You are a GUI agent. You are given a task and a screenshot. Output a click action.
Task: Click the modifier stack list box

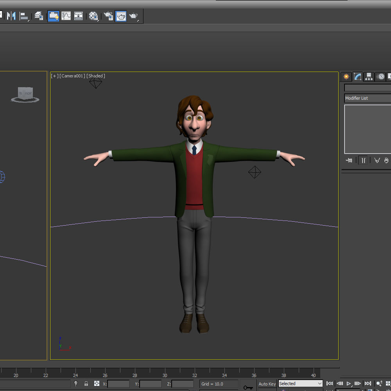coord(368,129)
